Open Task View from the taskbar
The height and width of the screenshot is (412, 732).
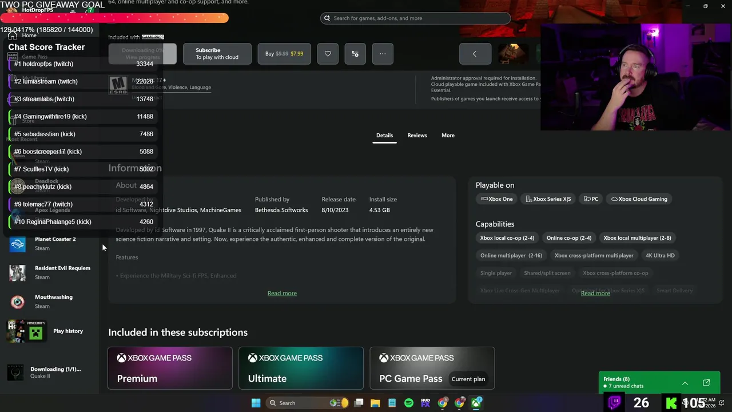[359, 403]
